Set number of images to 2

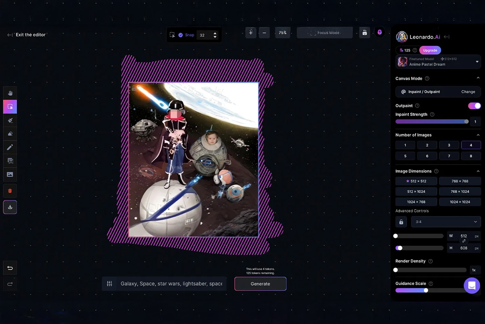(x=427, y=145)
